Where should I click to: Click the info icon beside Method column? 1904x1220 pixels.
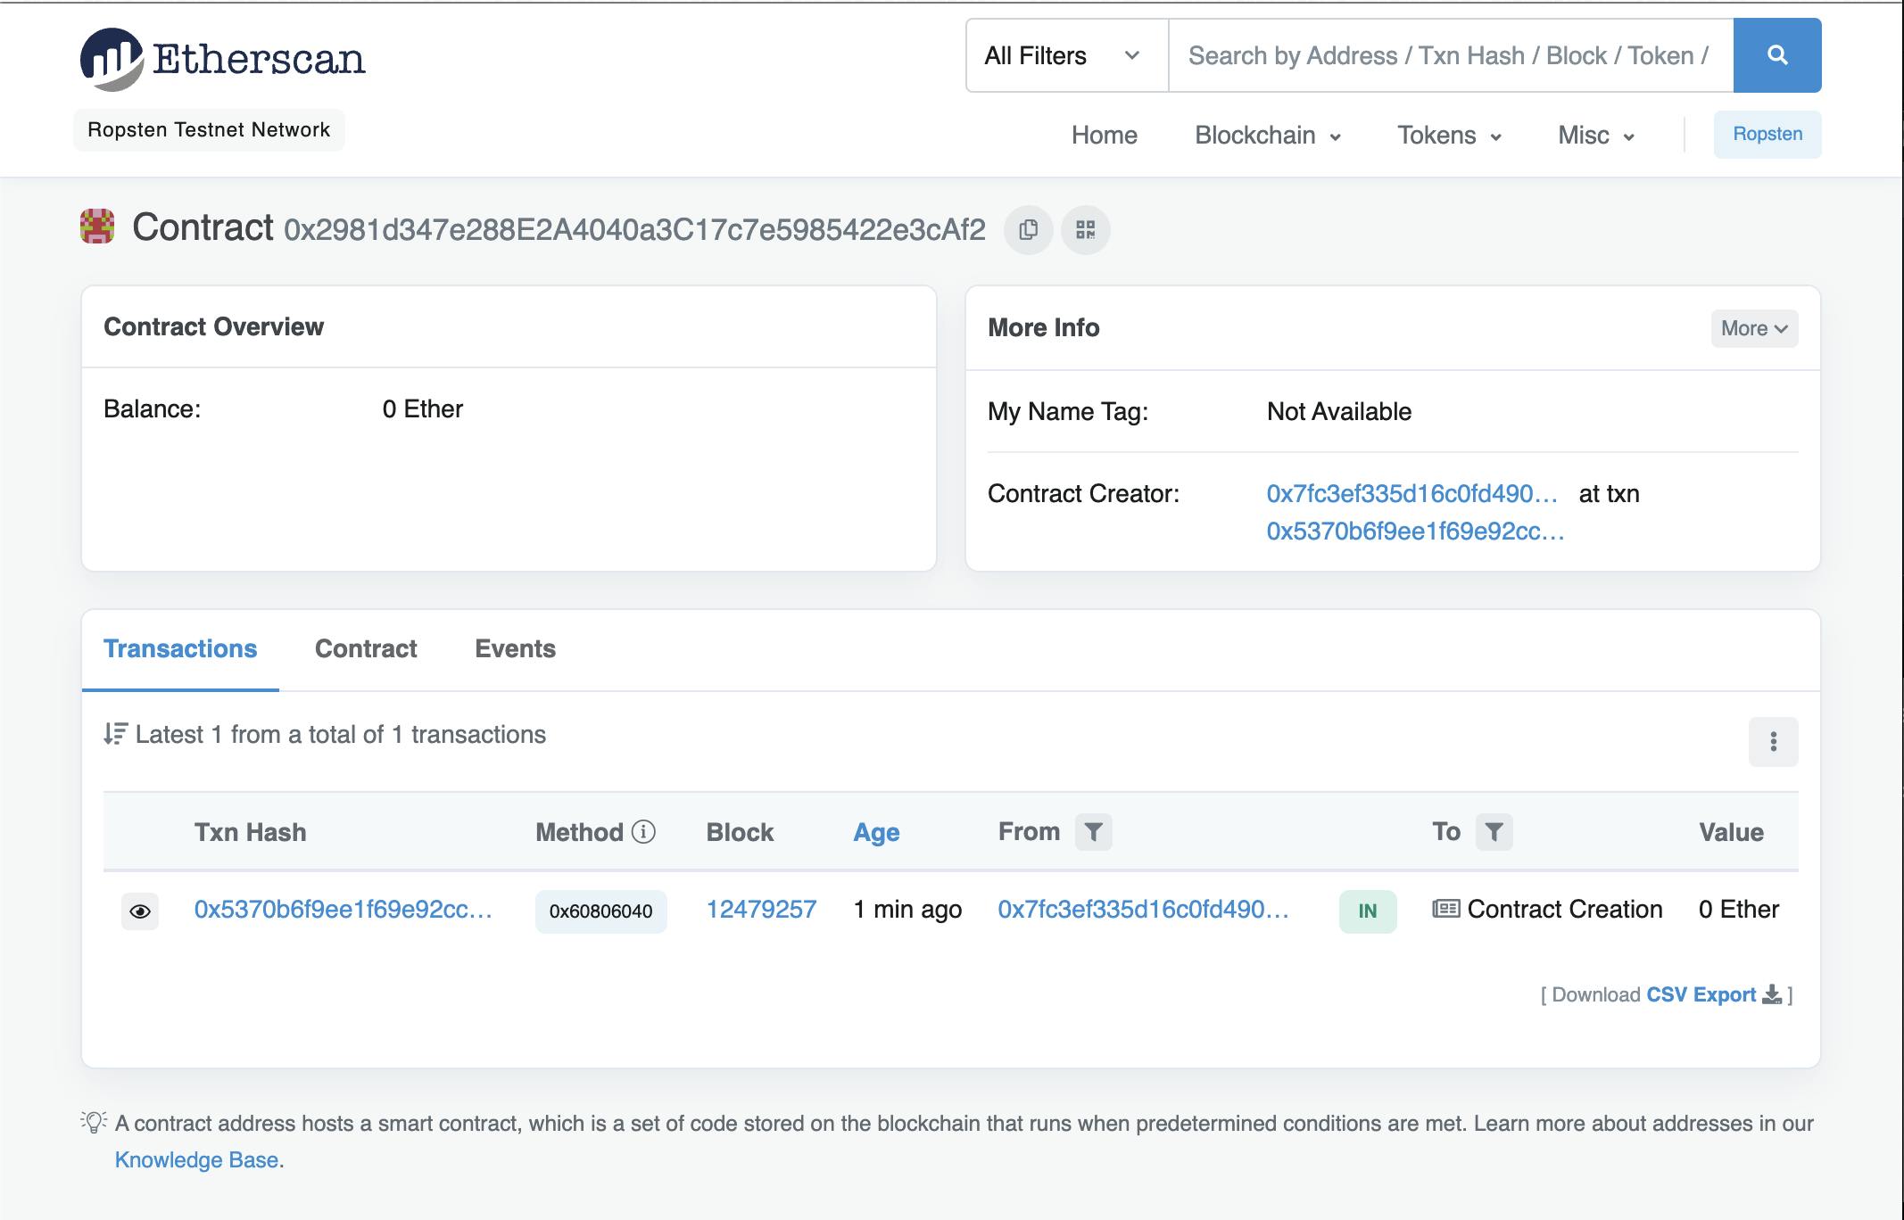pyautogui.click(x=644, y=831)
